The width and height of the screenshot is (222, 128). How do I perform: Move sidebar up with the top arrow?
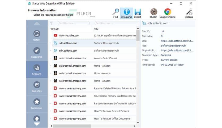[x=37, y=23]
